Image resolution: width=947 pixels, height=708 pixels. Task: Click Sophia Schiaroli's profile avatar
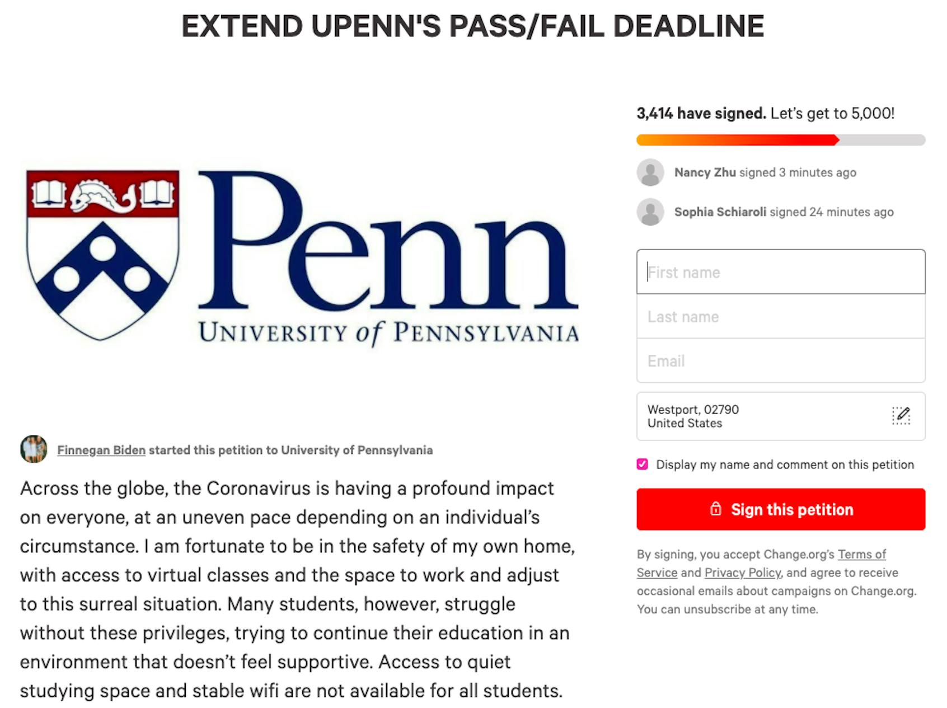pyautogui.click(x=651, y=212)
